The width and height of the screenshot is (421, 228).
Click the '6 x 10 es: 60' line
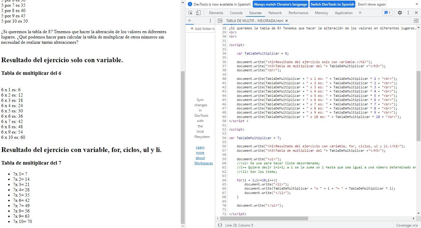13,137
